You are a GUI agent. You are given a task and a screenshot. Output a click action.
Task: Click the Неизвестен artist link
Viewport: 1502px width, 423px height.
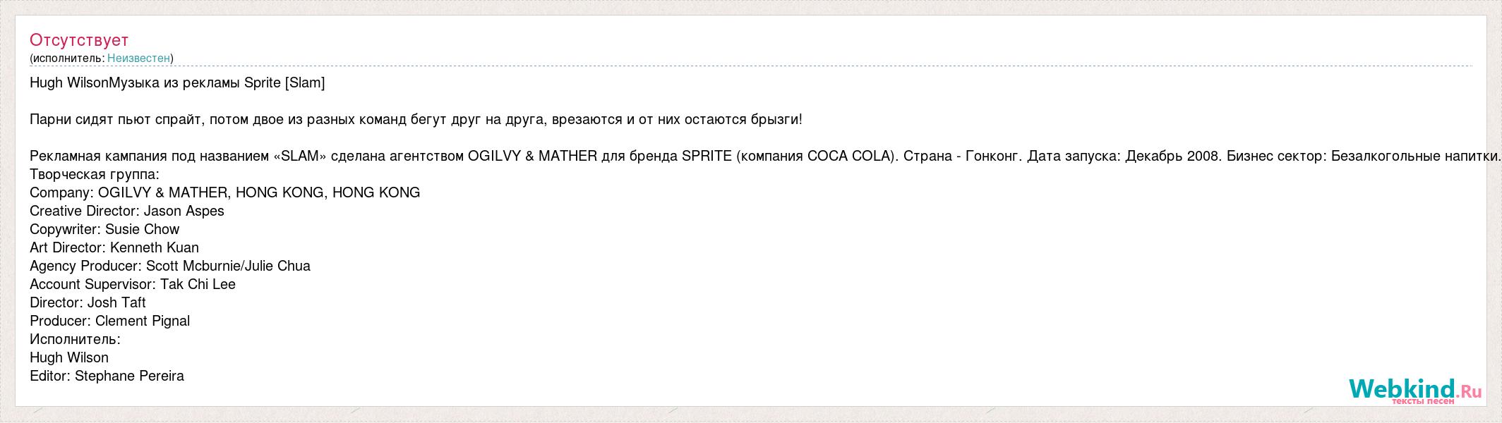(139, 58)
